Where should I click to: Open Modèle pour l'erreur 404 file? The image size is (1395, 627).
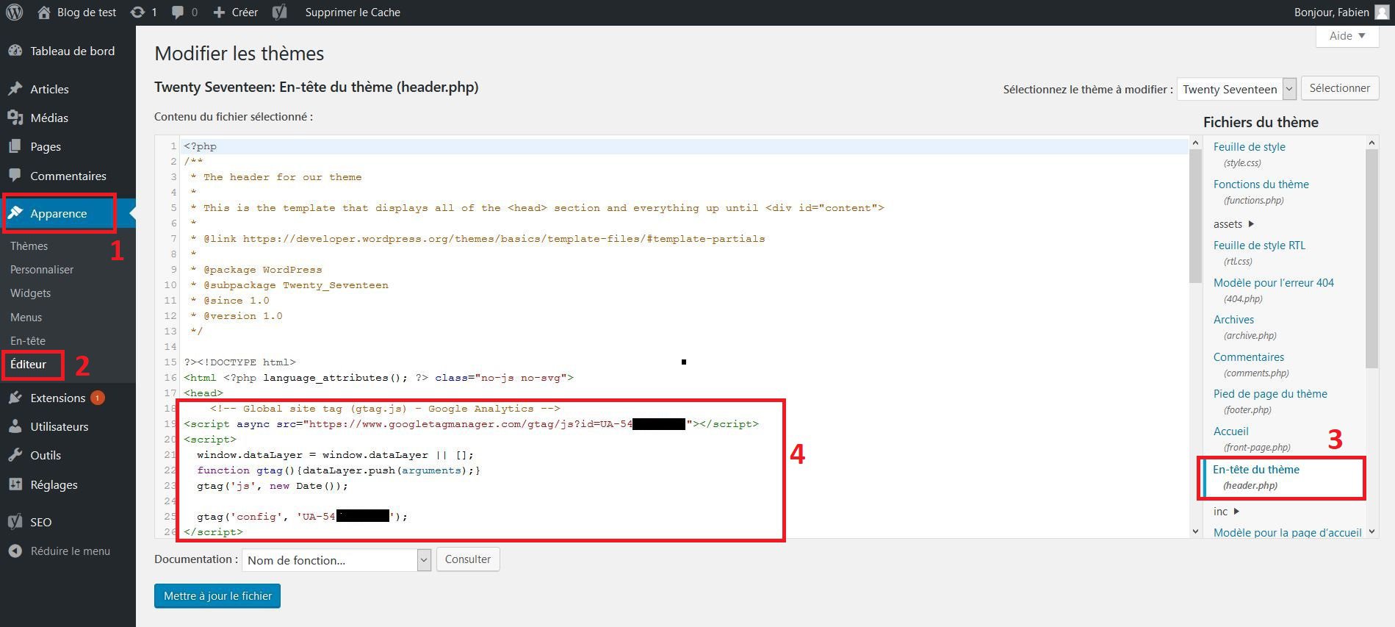[1274, 283]
